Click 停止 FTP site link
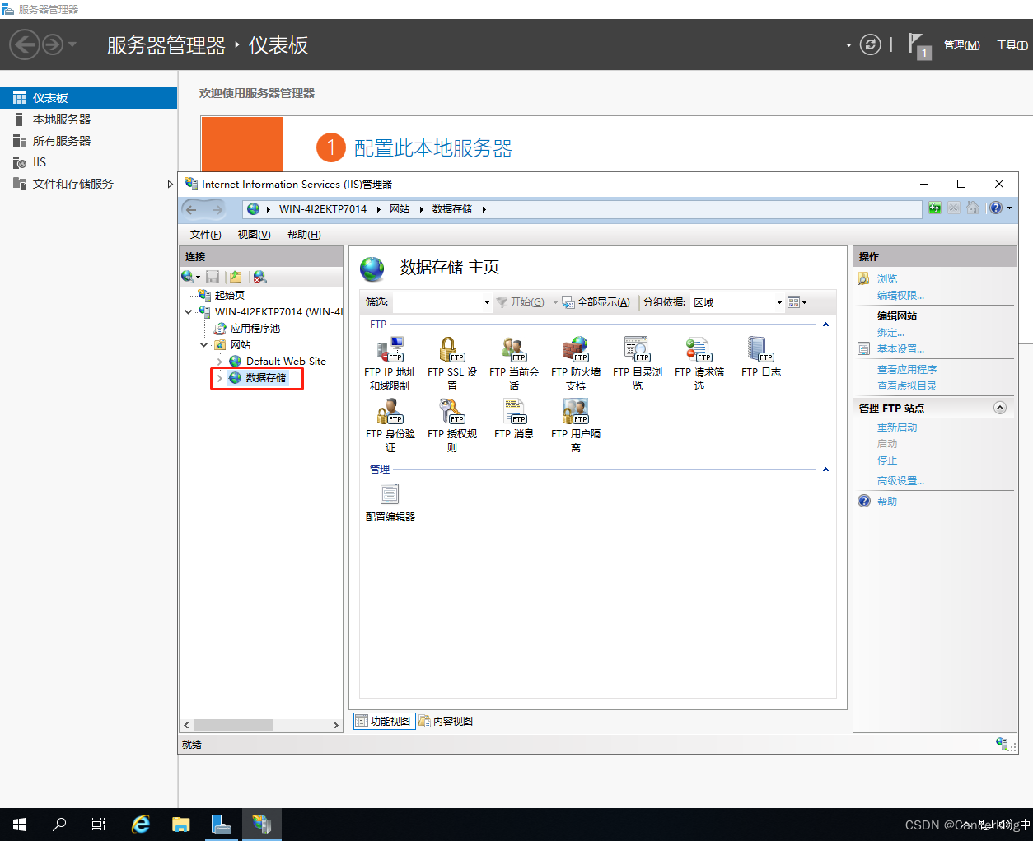This screenshot has height=841, width=1033. tap(887, 460)
